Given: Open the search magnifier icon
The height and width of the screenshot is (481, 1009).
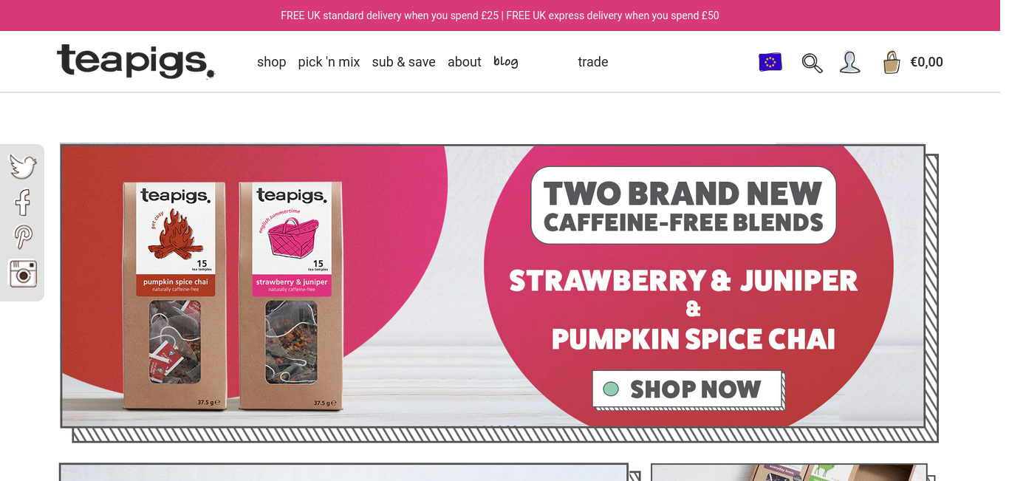Looking at the screenshot, I should 812,63.
